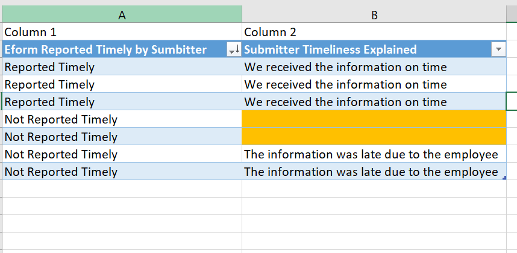Open the Submitter Timeliness Explained filter dropdown
Viewport: 517px width, 253px height.
pyautogui.click(x=498, y=49)
